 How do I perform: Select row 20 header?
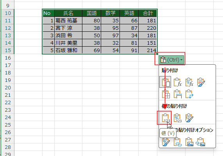click(x=8, y=87)
